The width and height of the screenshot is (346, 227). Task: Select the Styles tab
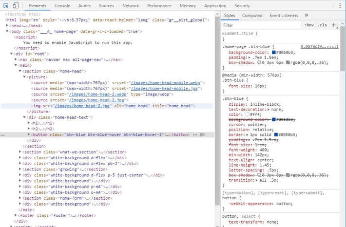click(230, 16)
